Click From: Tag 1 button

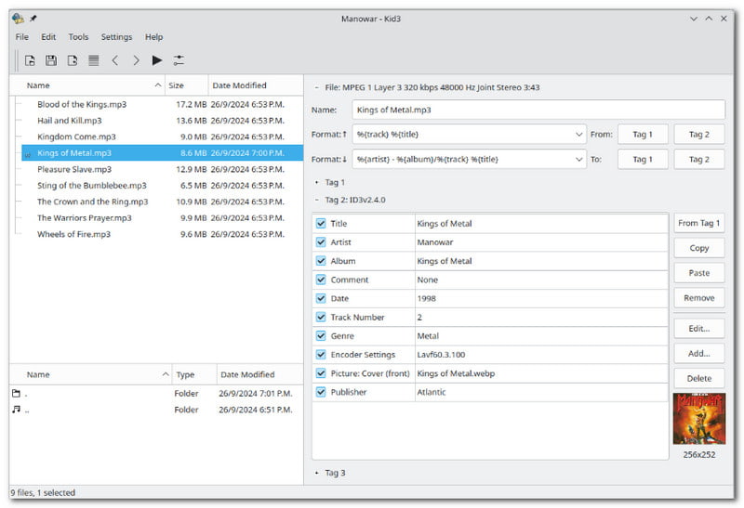coord(643,135)
